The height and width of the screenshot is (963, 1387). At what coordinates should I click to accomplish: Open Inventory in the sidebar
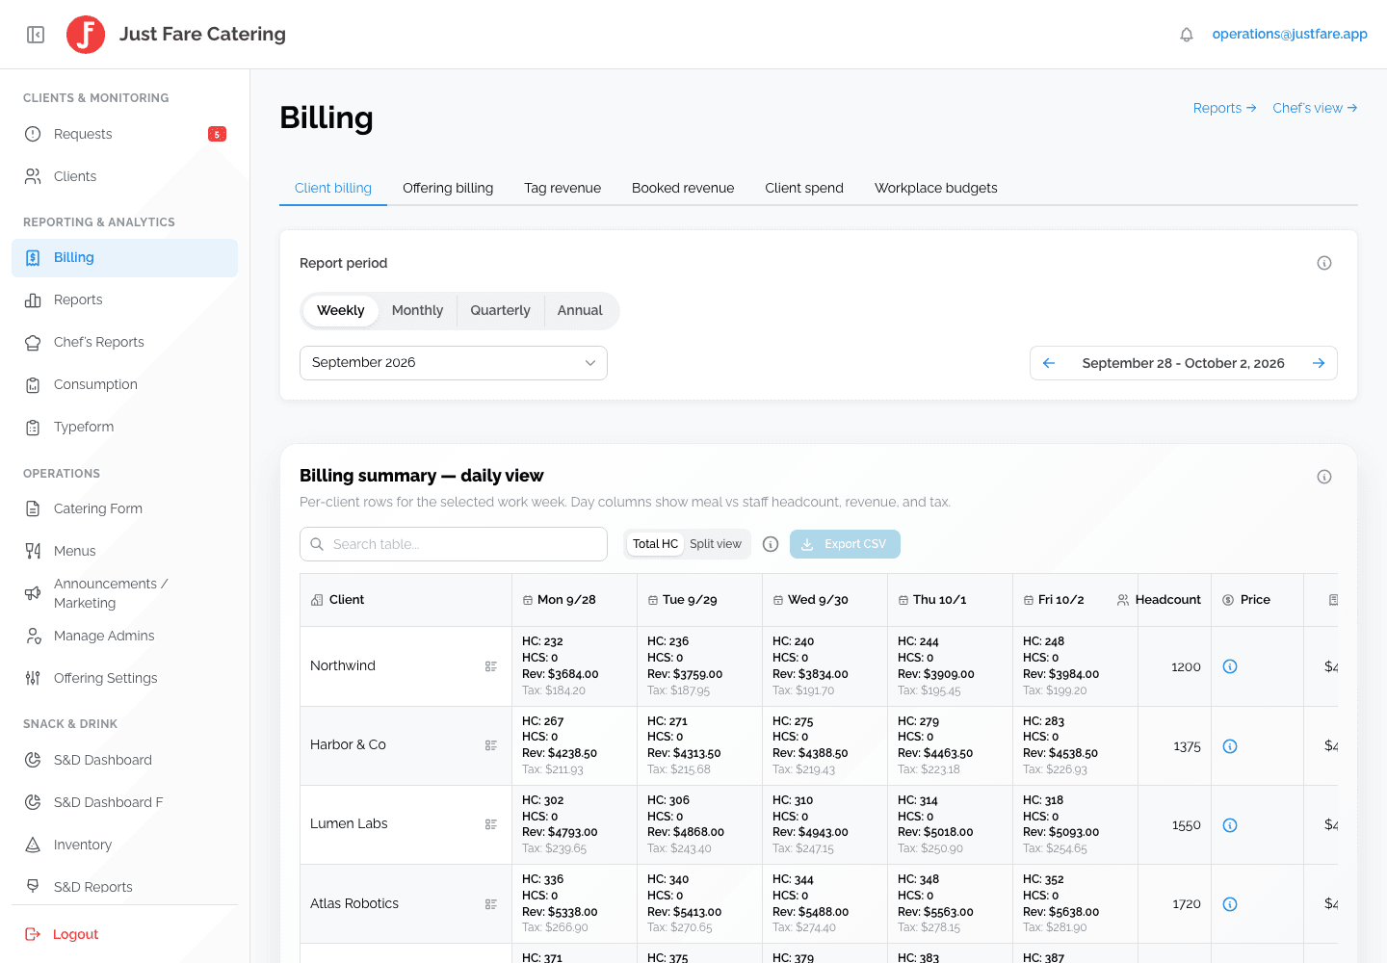tap(124, 845)
